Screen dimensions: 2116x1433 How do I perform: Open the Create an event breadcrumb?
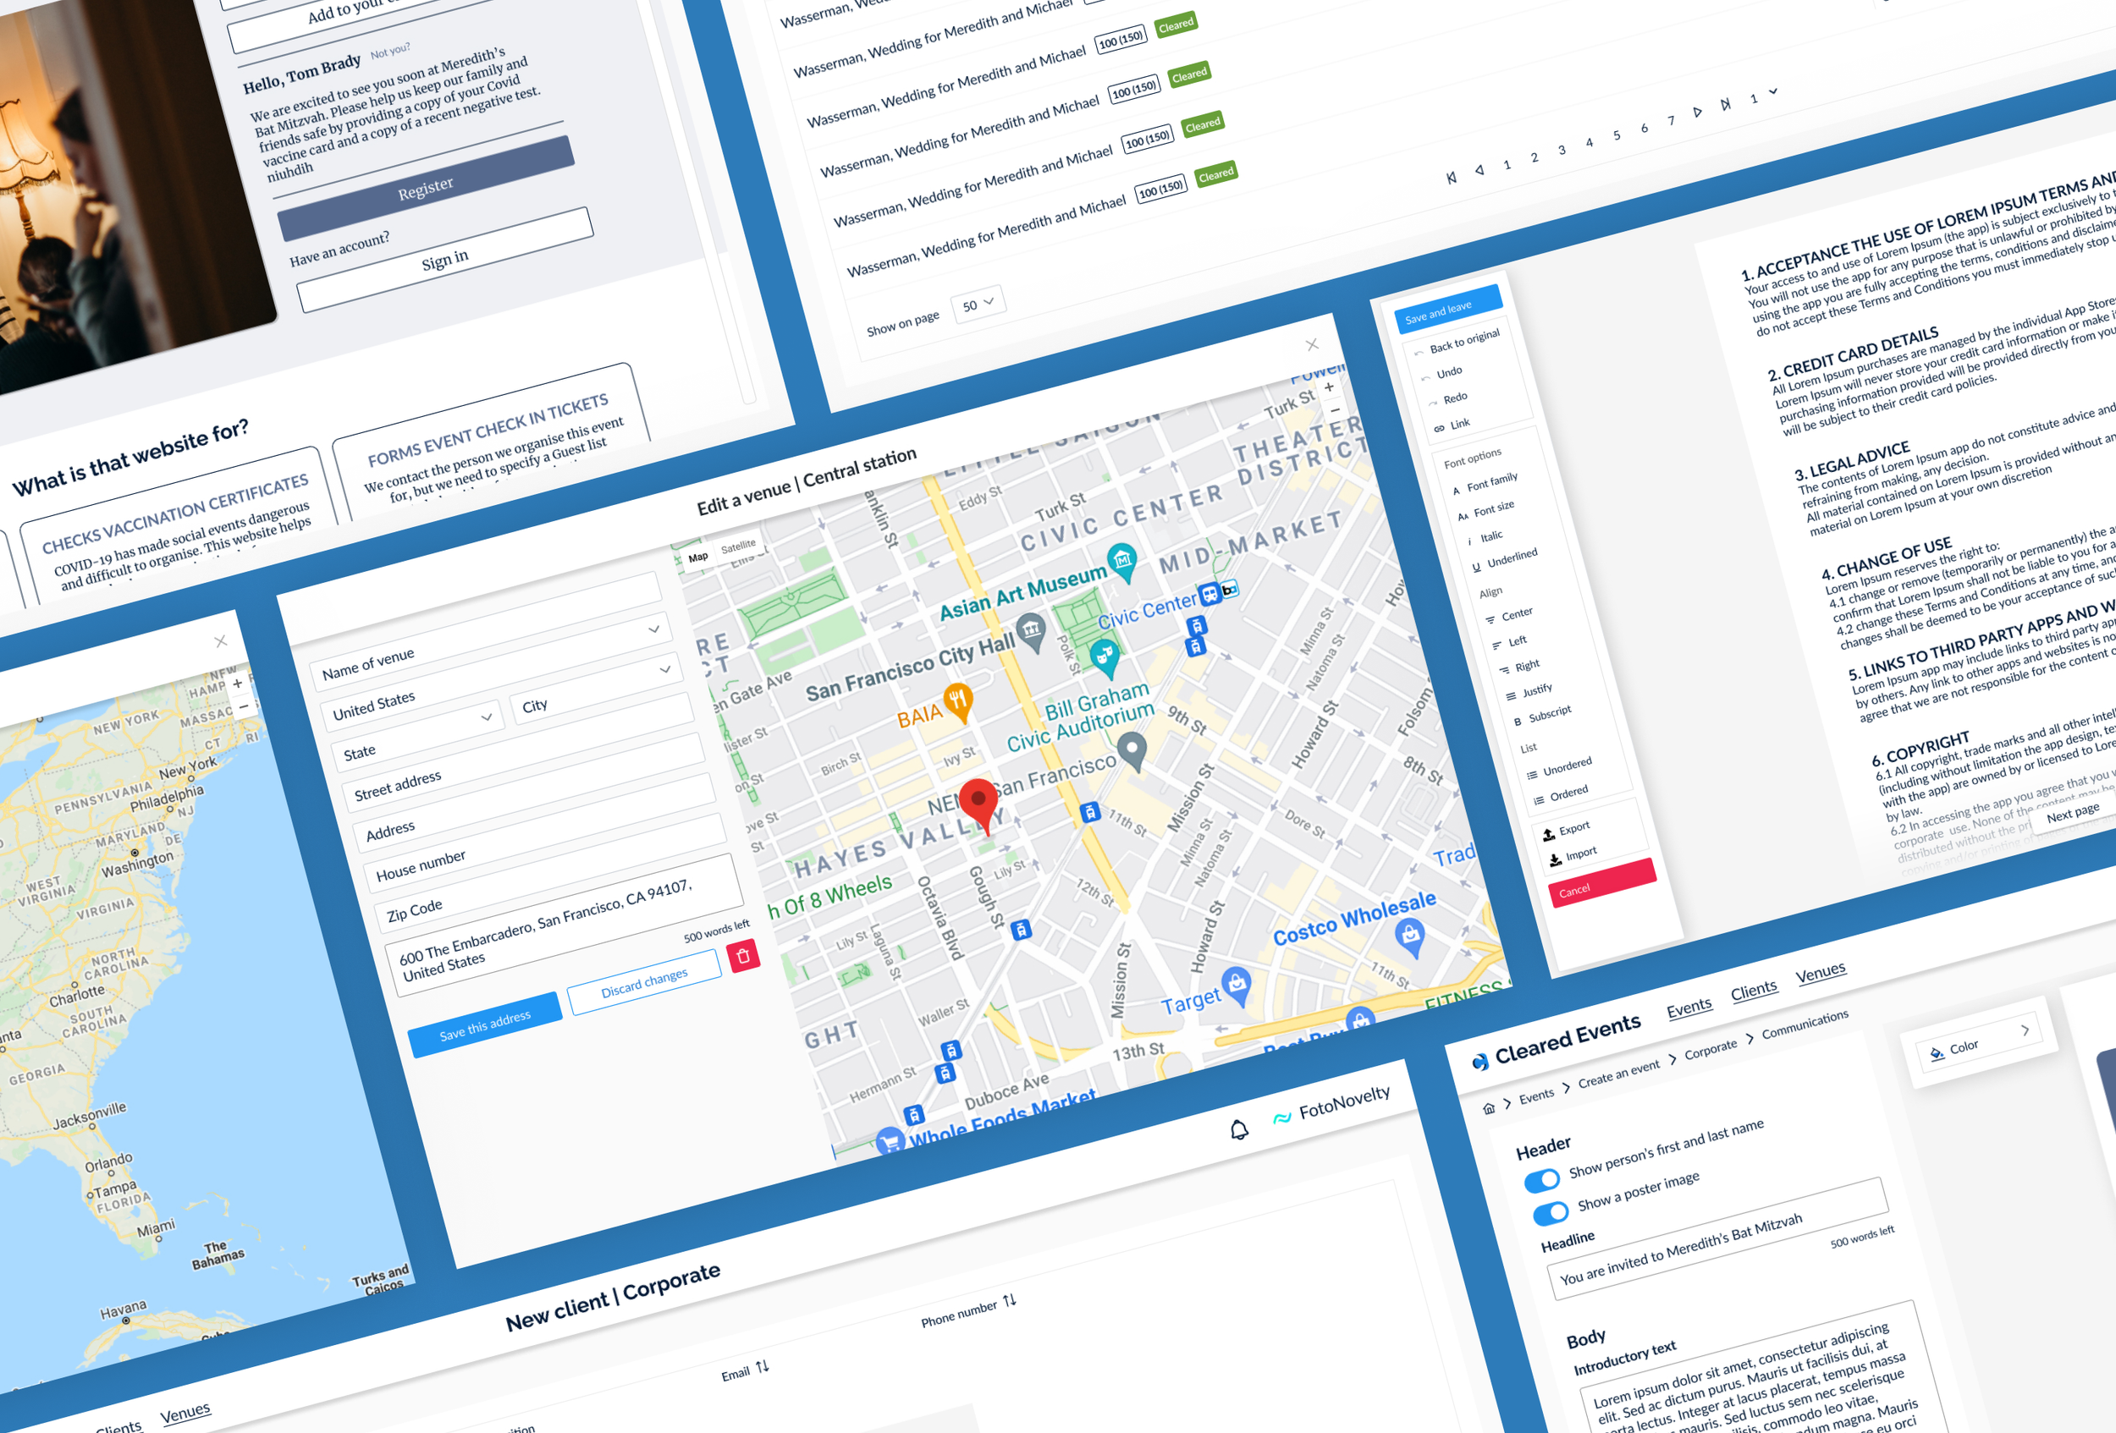(1619, 1074)
